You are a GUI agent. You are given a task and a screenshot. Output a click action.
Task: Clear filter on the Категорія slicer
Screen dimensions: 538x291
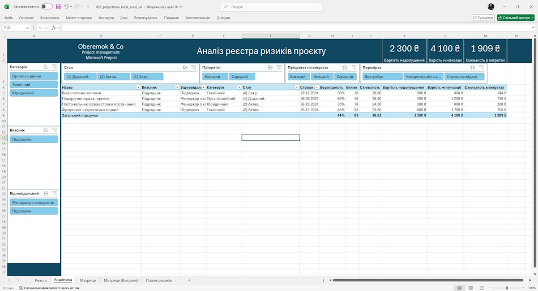click(x=54, y=67)
